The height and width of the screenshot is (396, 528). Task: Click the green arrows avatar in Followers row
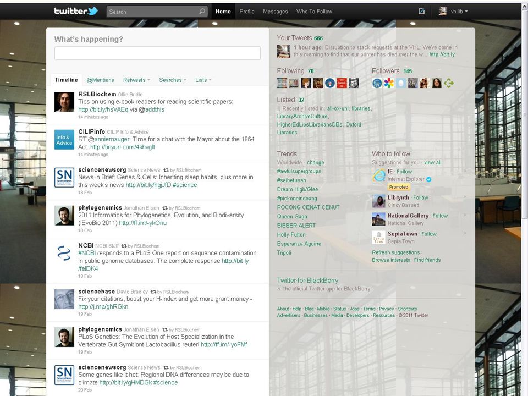(449, 83)
